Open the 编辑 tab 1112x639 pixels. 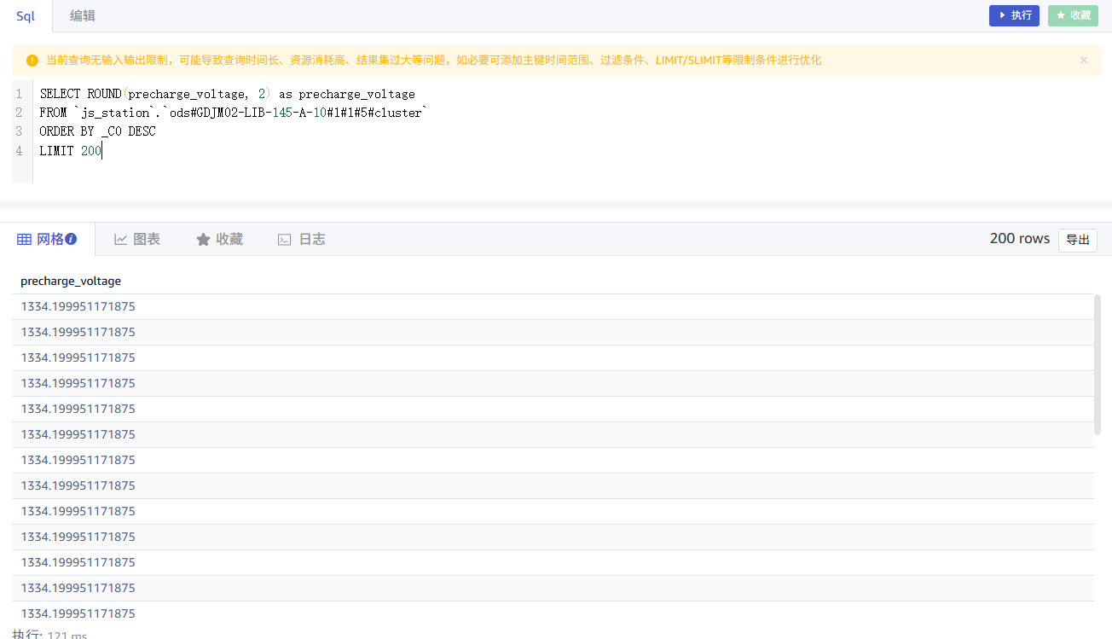[x=83, y=16]
